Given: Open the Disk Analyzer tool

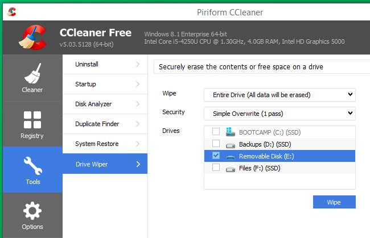Looking at the screenshot, I should tap(105, 104).
